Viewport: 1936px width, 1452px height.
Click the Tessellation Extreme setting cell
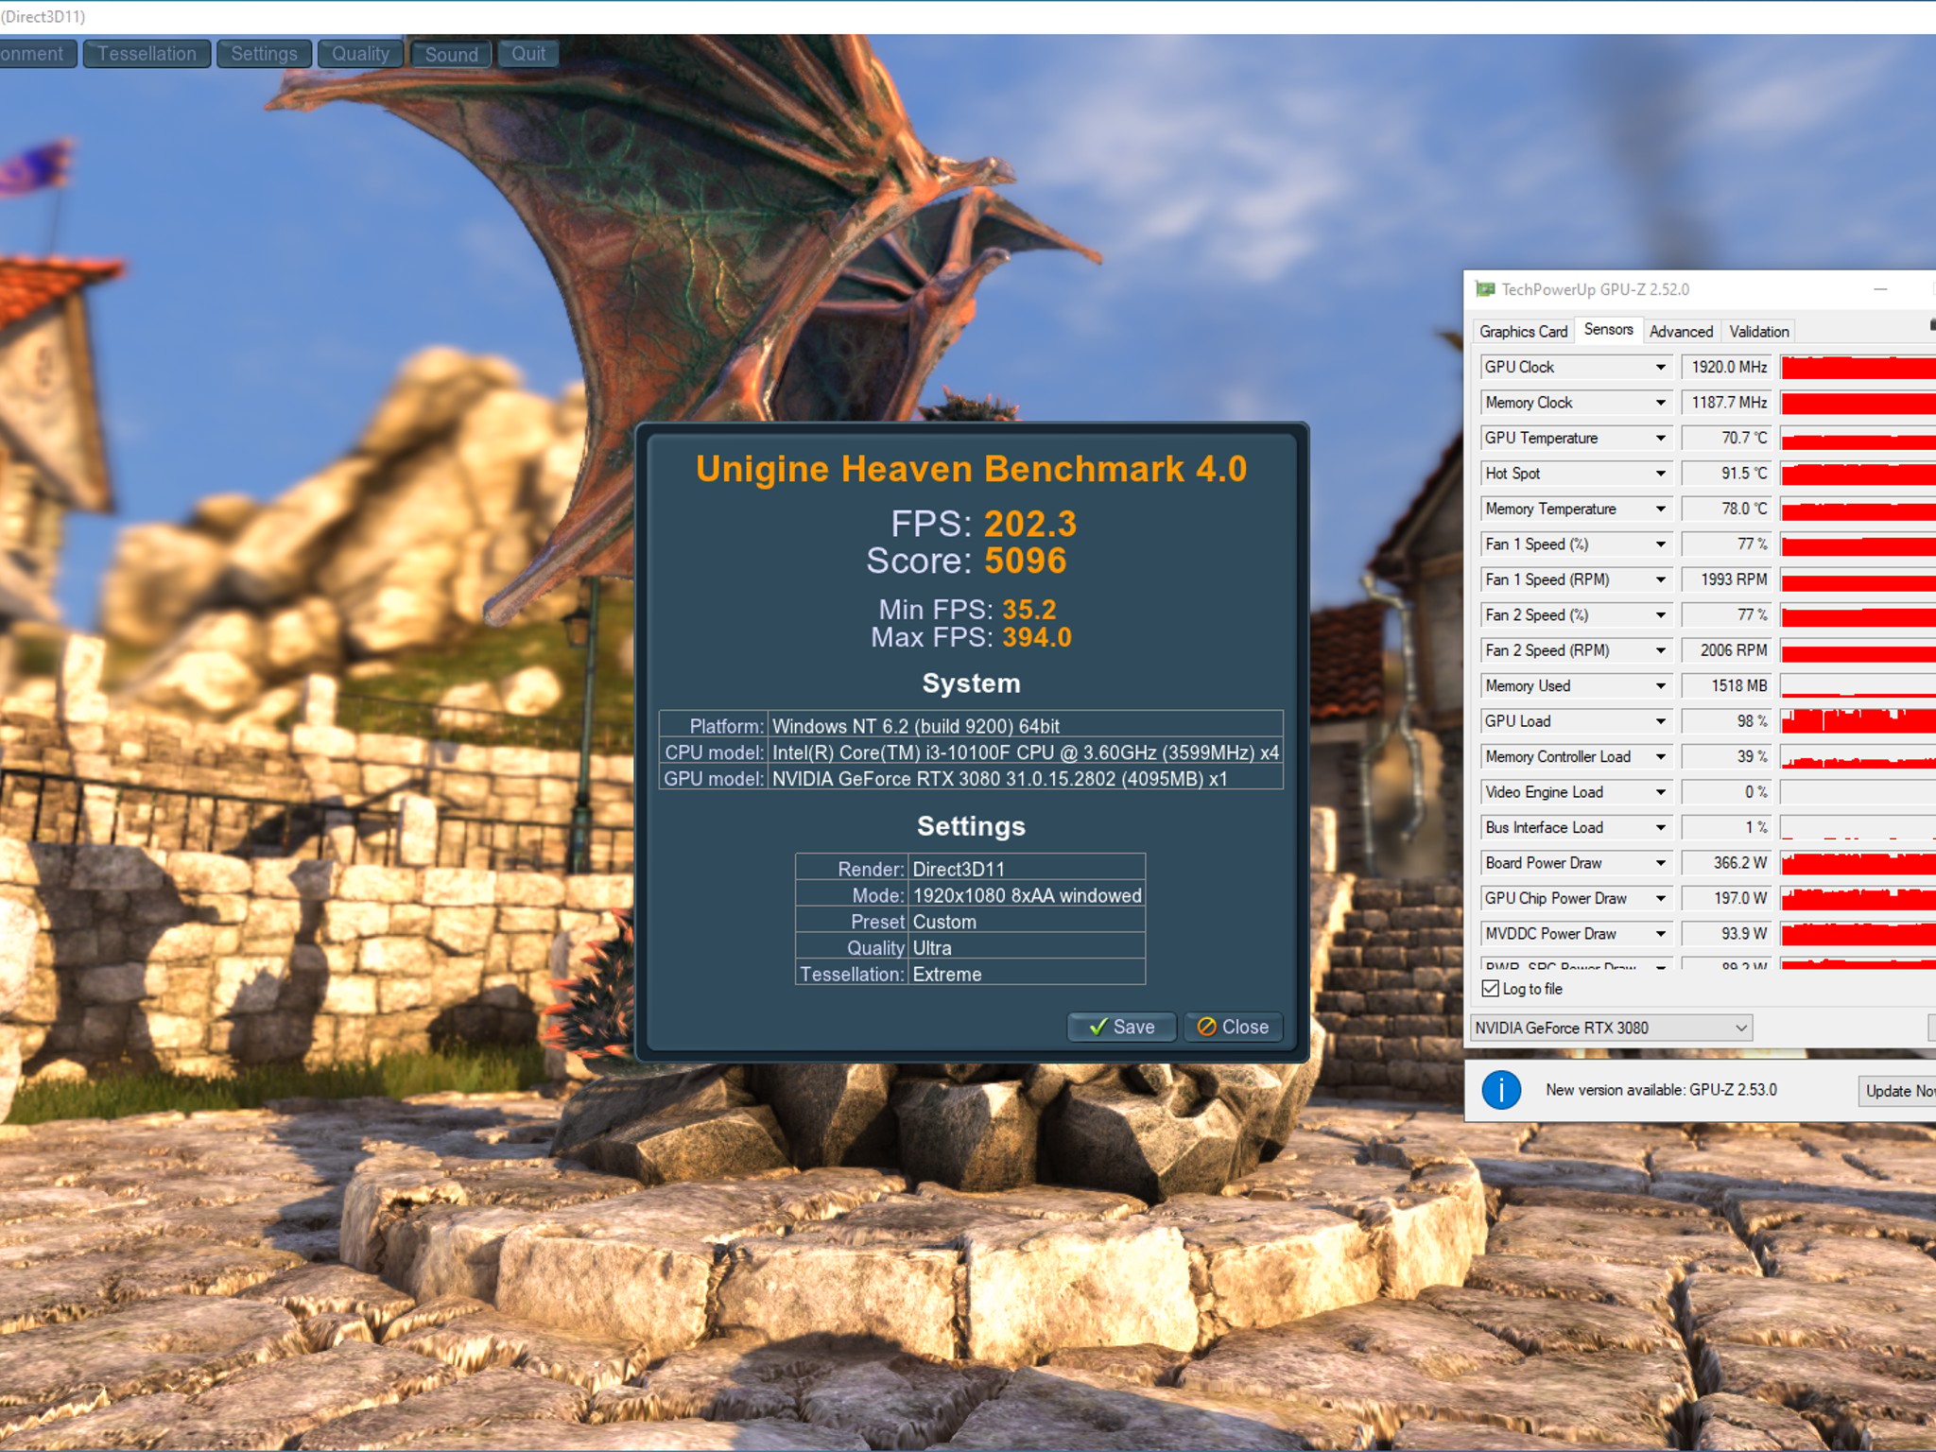pos(1028,974)
